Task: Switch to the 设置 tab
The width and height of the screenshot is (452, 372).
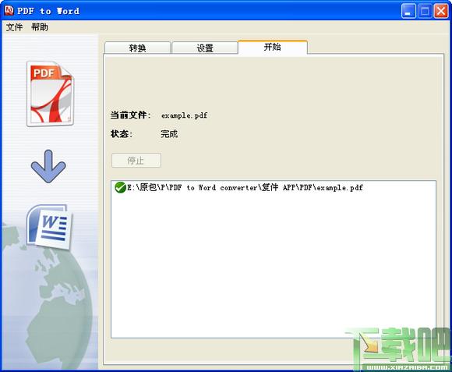Action: 205,48
